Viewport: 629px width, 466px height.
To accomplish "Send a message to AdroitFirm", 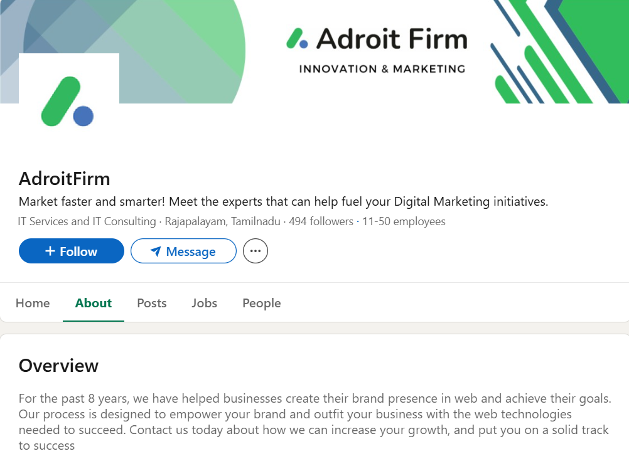I will pos(183,252).
